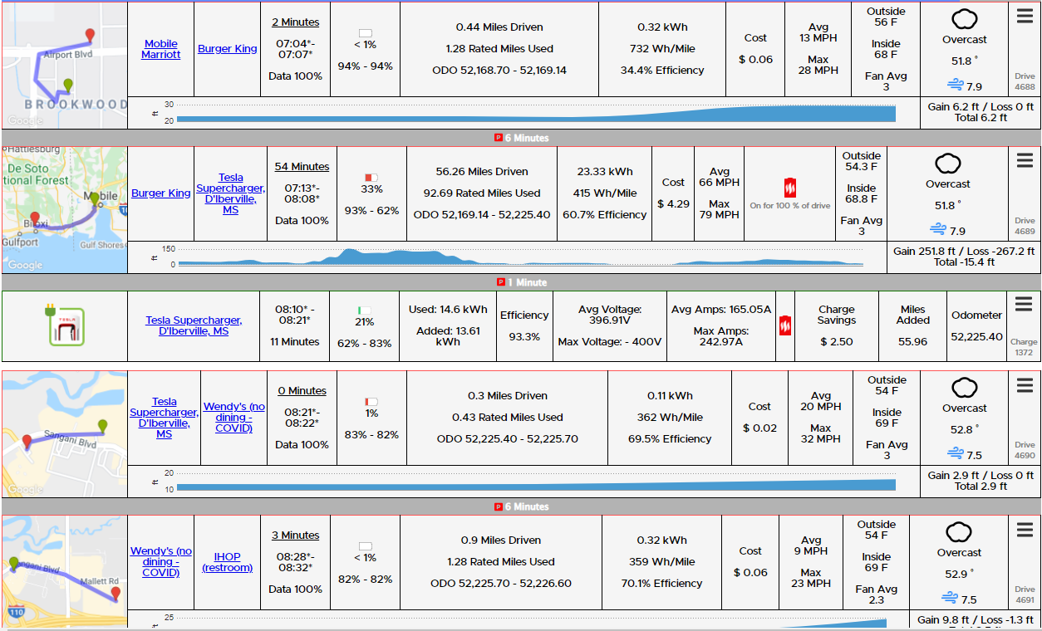Click the 56.26 Miles Driven text
Image resolution: width=1042 pixels, height=631 pixels.
pos(481,172)
